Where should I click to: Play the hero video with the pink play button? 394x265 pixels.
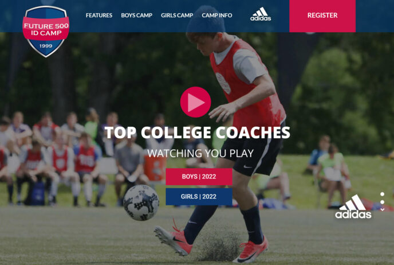(x=195, y=102)
